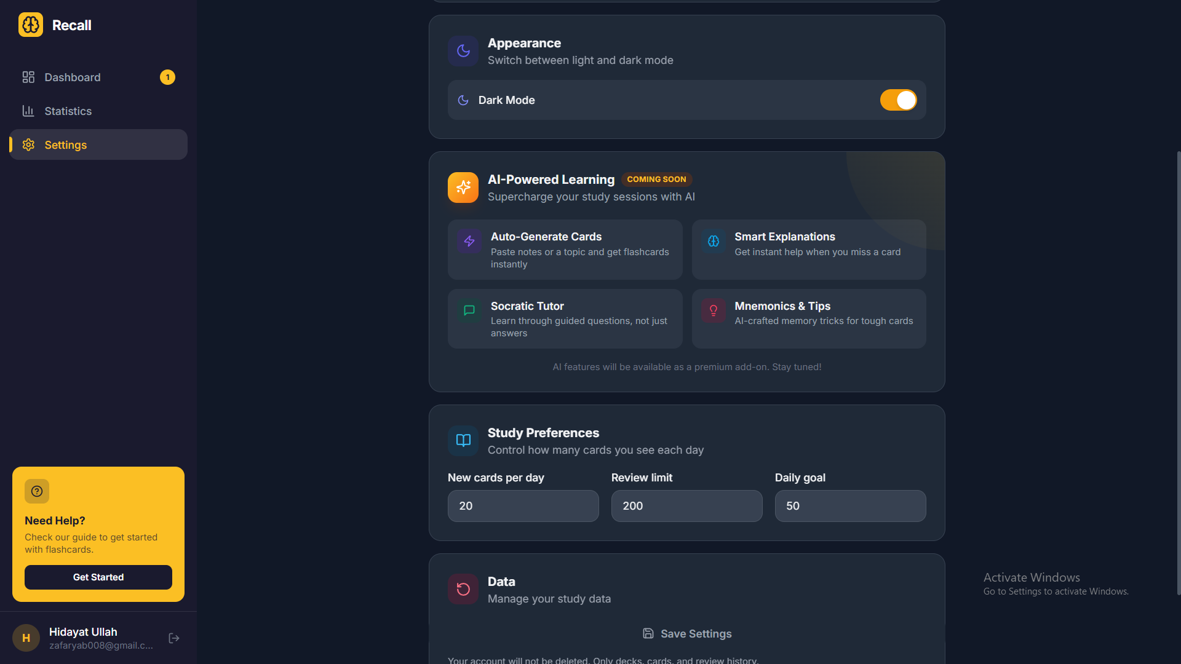Screen dimensions: 1181x664
Task: Click the Review limit input field
Action: [x=686, y=505]
